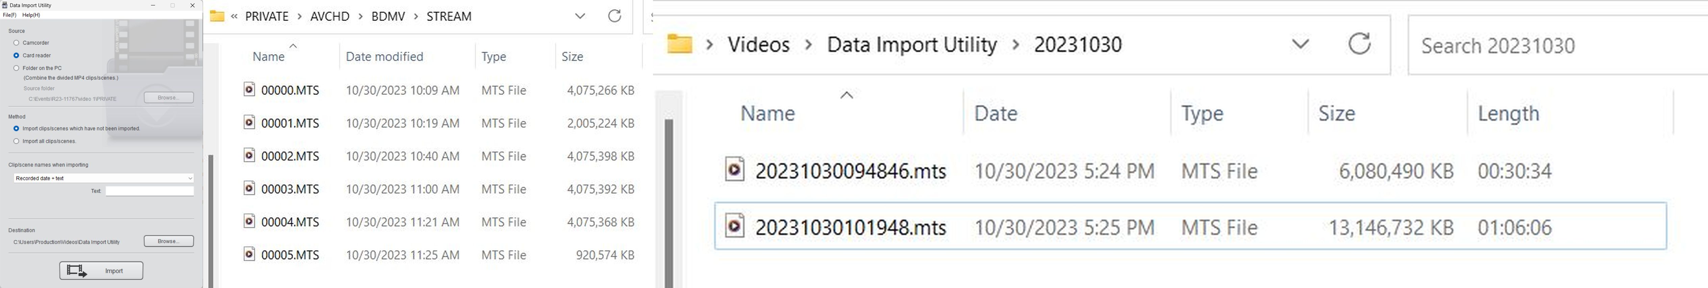Select the Camcorder source option
The width and height of the screenshot is (1708, 288).
pyautogui.click(x=17, y=43)
